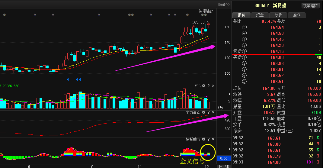Open the 分析 tab
Screen dimensions: 323x168
coord(278,15)
